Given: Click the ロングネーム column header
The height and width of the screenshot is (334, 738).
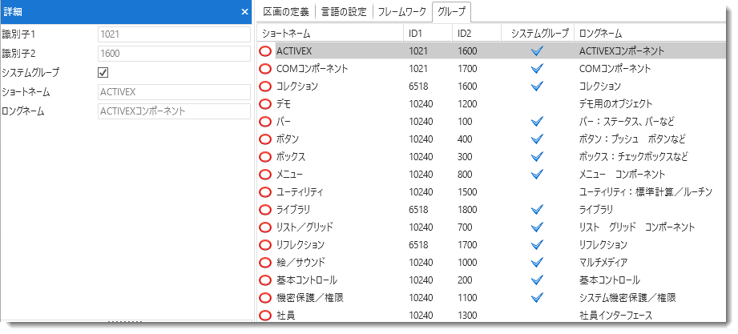Looking at the screenshot, I should click(641, 34).
